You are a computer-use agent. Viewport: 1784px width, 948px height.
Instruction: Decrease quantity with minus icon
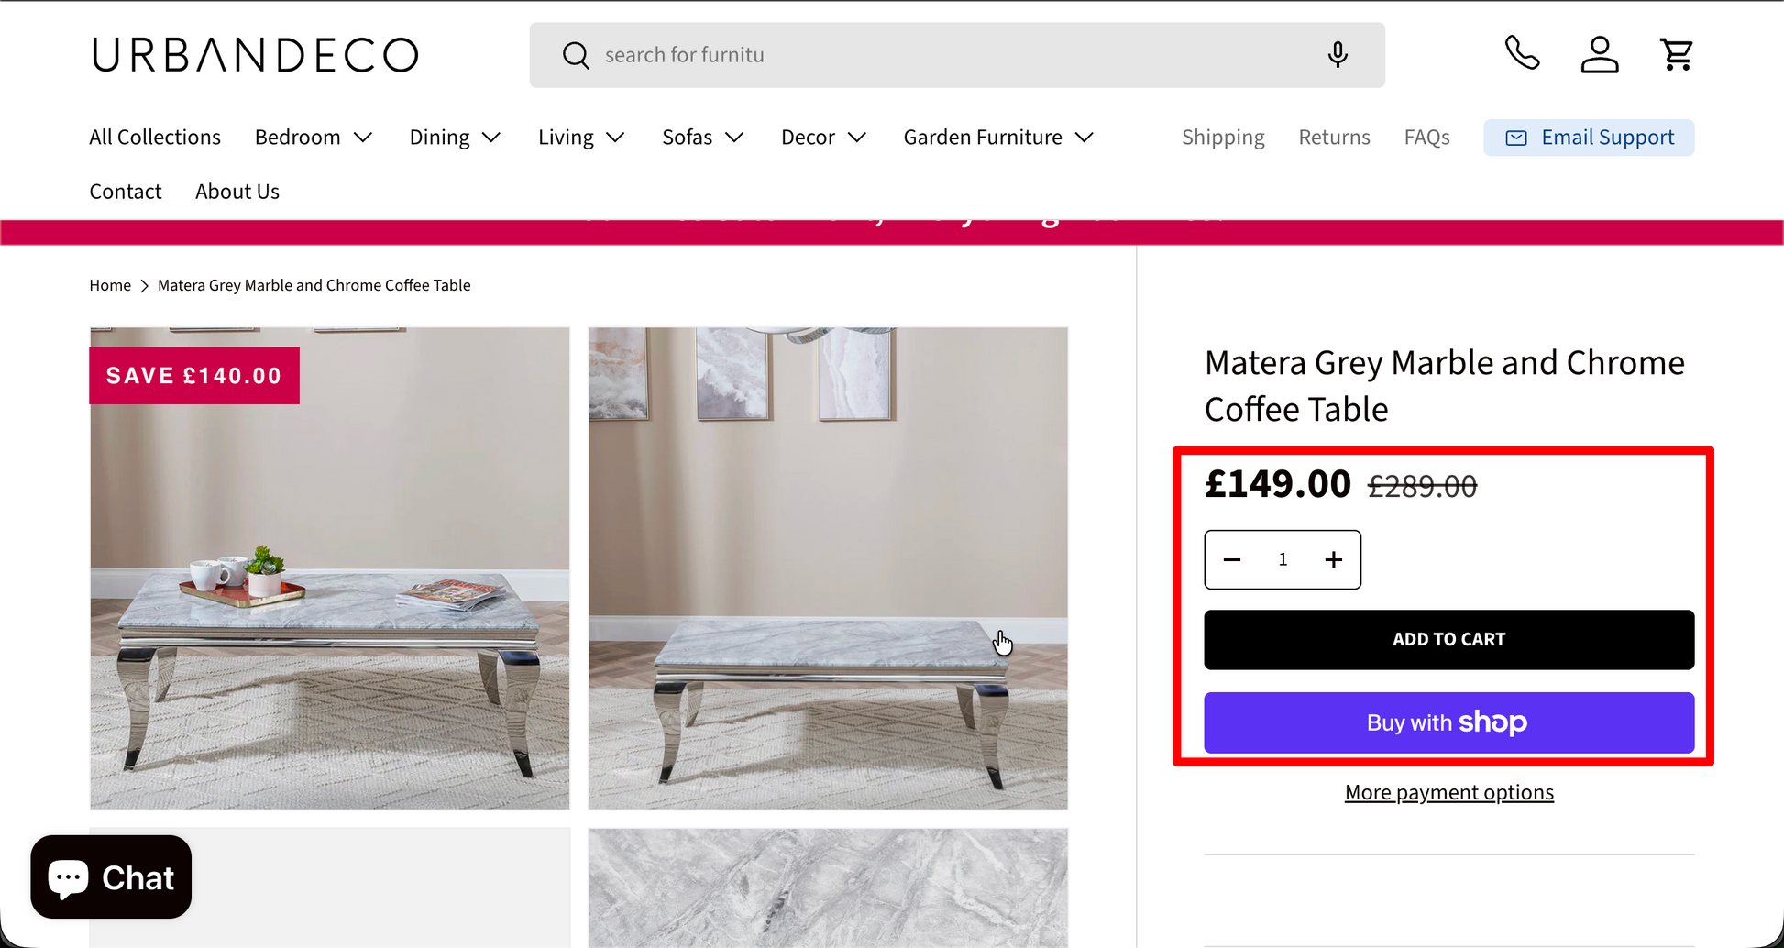(x=1232, y=559)
